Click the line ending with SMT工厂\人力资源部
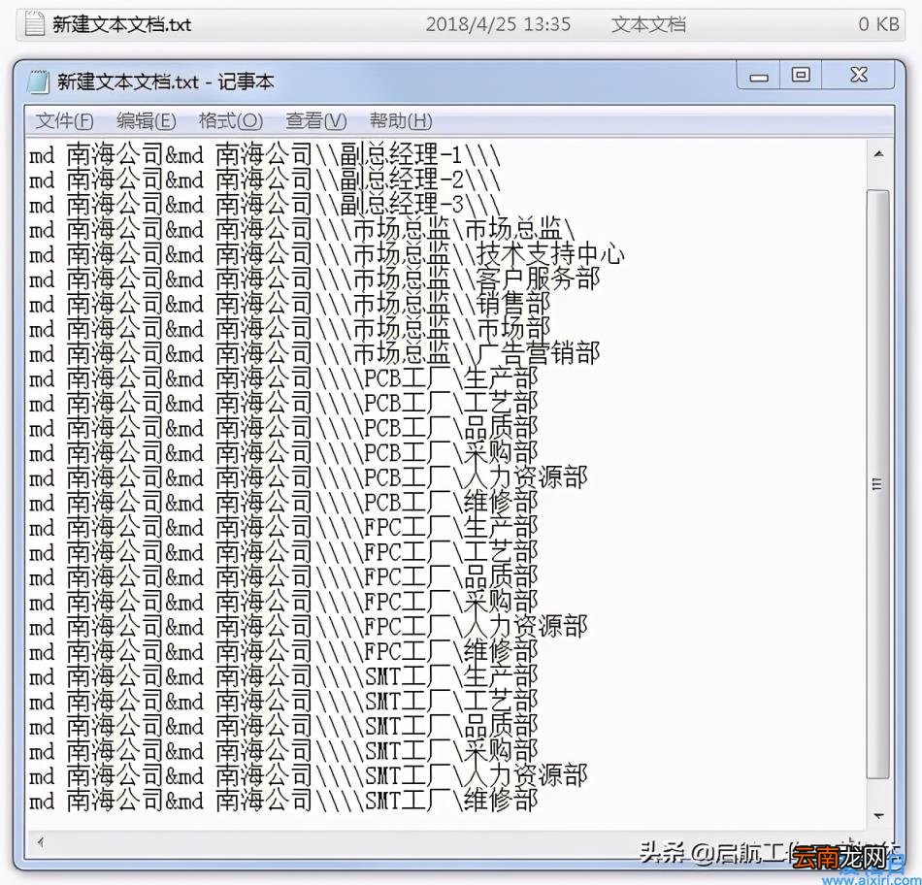The width and height of the screenshot is (922, 885). click(x=309, y=776)
